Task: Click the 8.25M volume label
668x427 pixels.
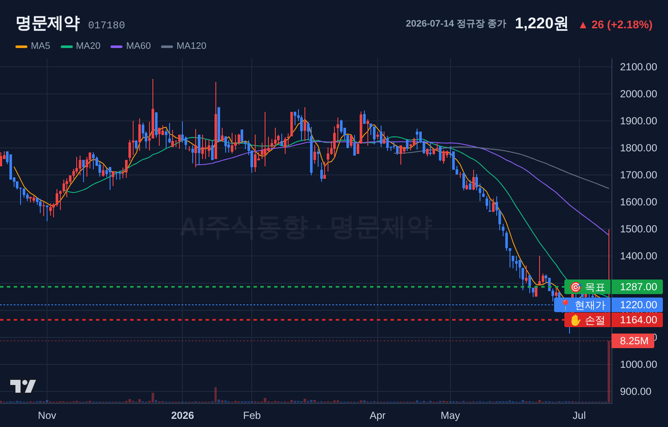Action: click(633, 341)
